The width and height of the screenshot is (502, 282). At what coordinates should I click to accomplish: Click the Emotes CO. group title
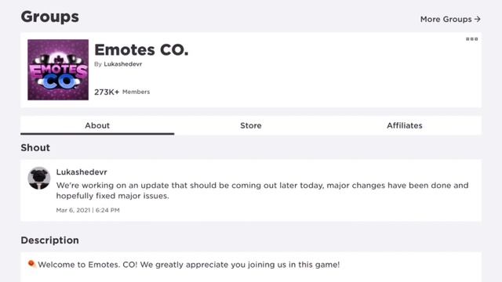(x=141, y=50)
